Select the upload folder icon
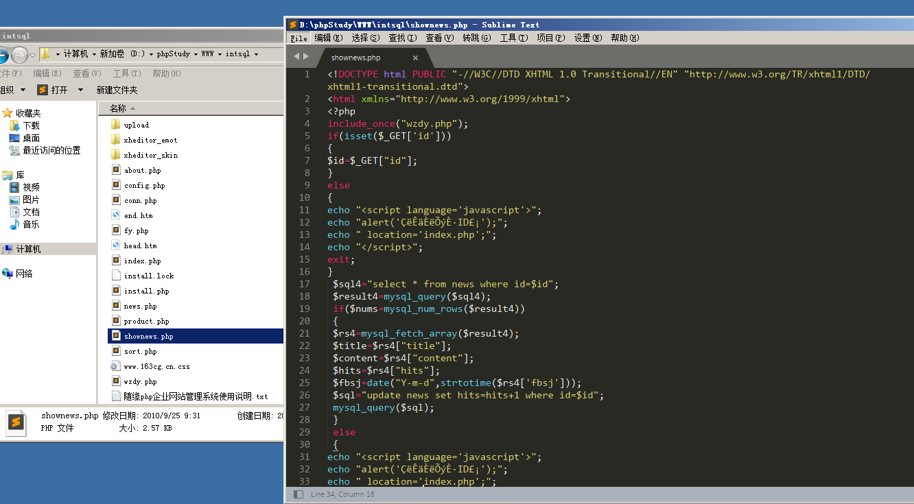Screen dimensions: 914x504 coord(116,125)
